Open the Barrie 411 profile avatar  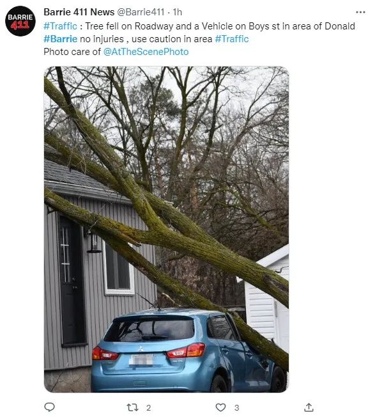click(20, 21)
